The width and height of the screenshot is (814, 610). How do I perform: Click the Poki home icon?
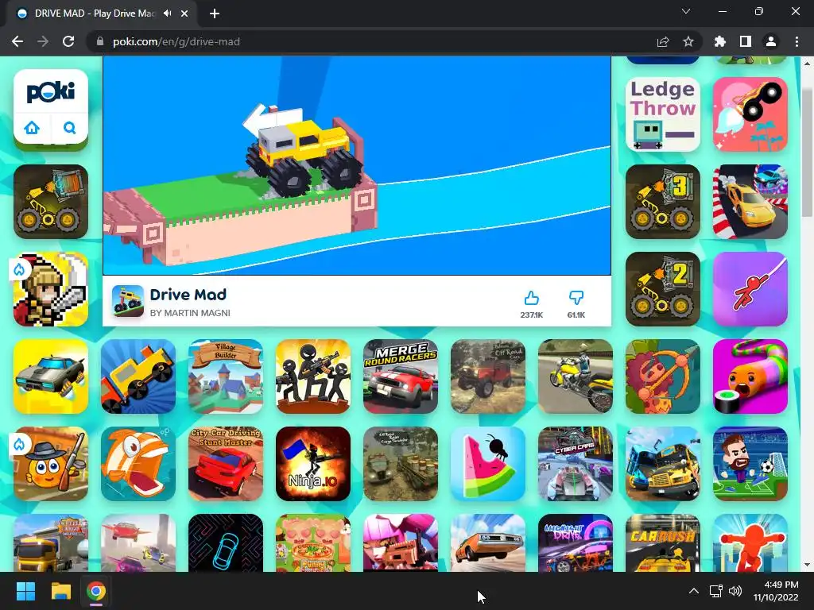(x=32, y=128)
